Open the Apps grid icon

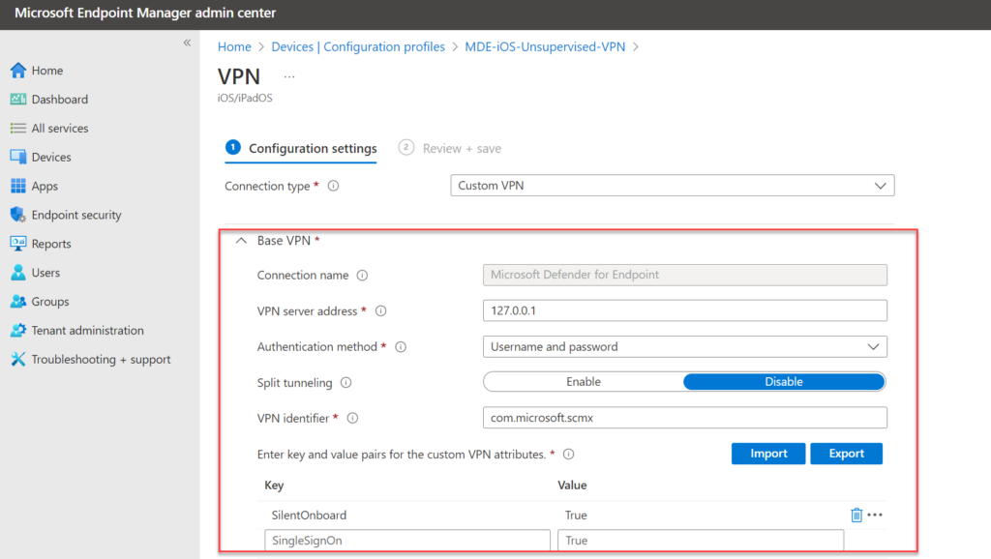pos(18,186)
